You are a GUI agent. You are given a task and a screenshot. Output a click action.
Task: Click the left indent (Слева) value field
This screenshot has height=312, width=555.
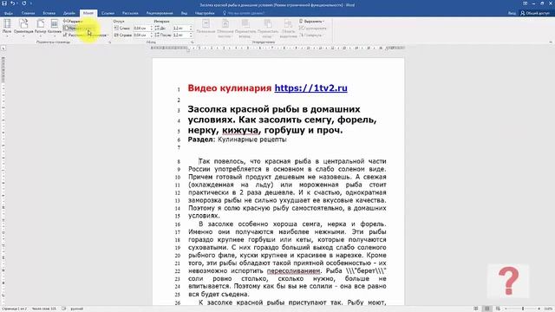pyautogui.click(x=141, y=28)
